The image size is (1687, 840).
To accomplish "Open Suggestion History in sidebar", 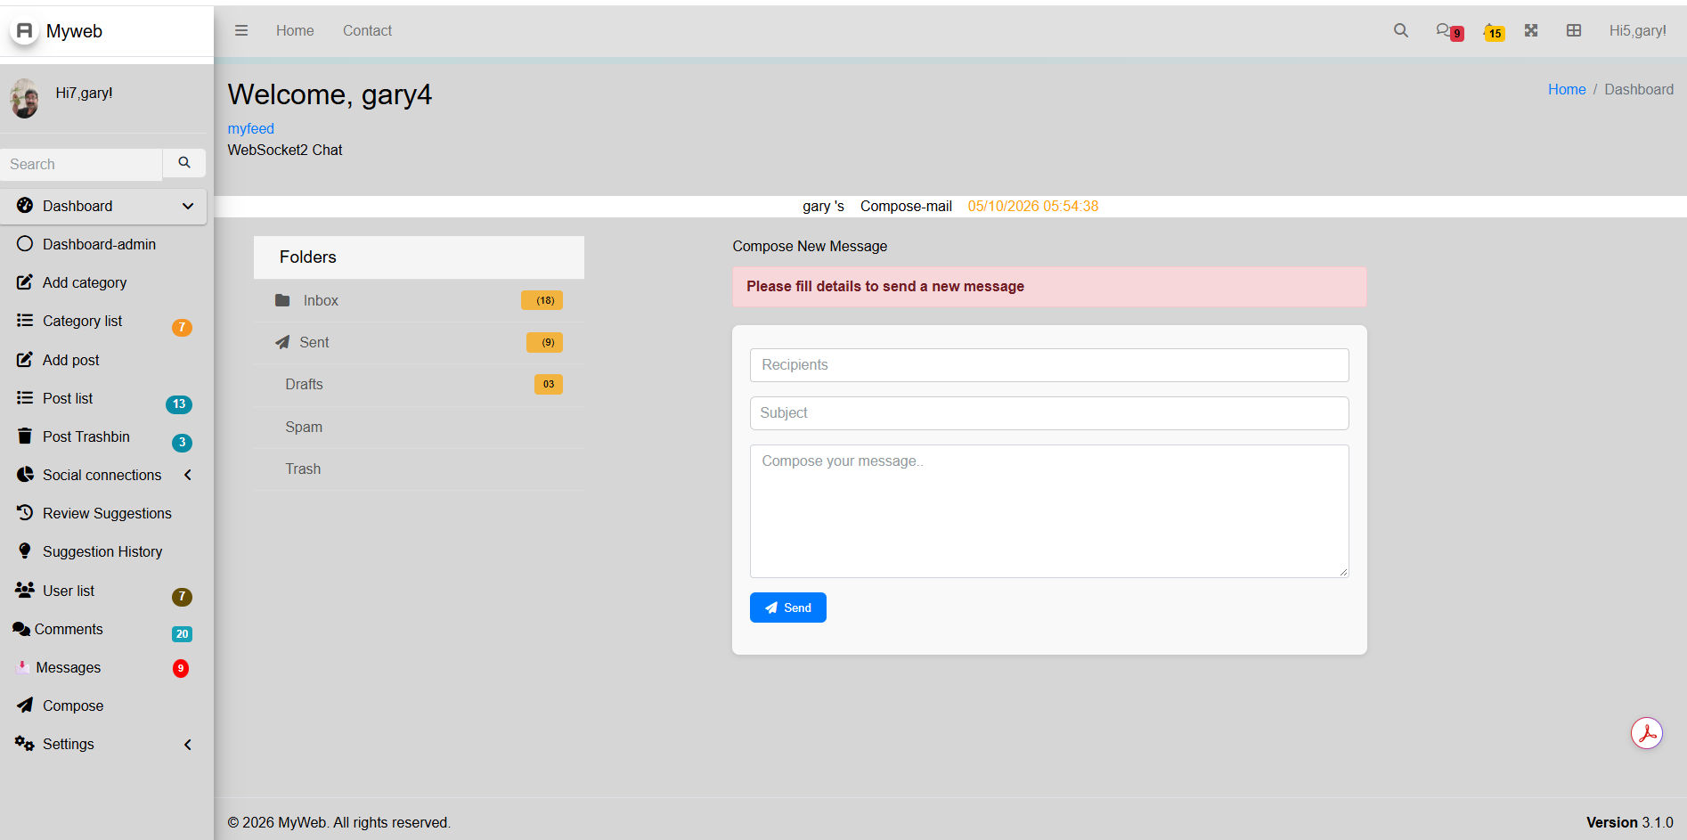I will pos(103,551).
